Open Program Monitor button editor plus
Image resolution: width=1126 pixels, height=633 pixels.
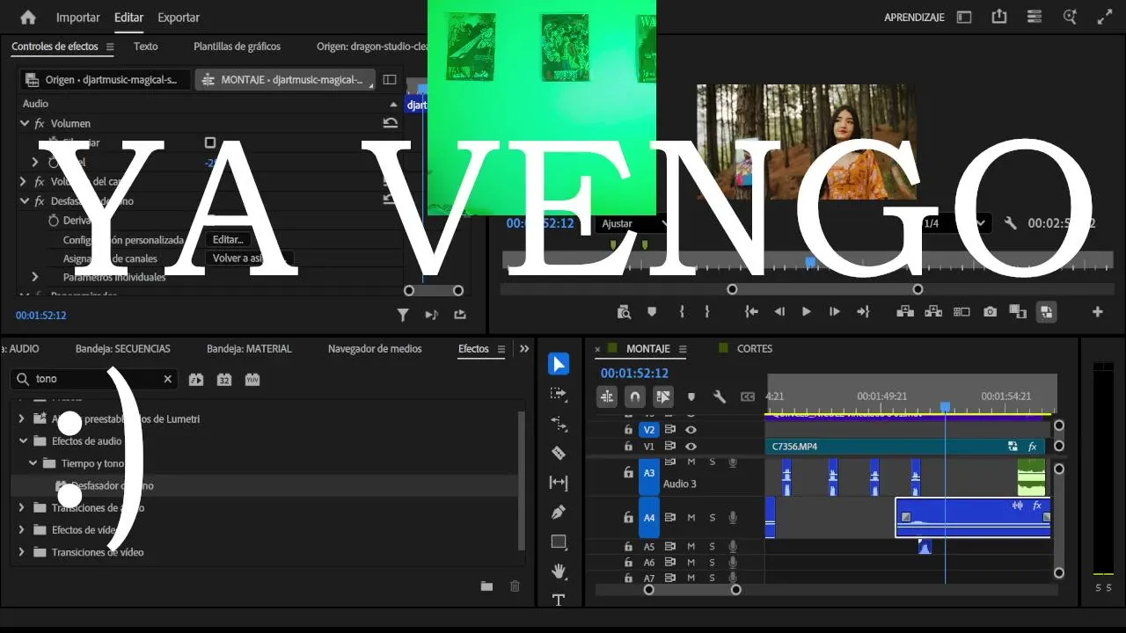[1097, 311]
